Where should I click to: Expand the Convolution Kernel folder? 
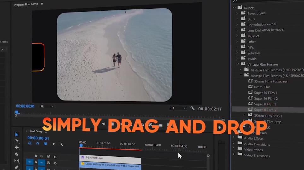tap(237, 24)
